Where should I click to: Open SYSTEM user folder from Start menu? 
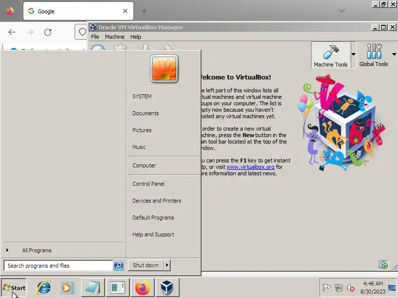coord(142,96)
